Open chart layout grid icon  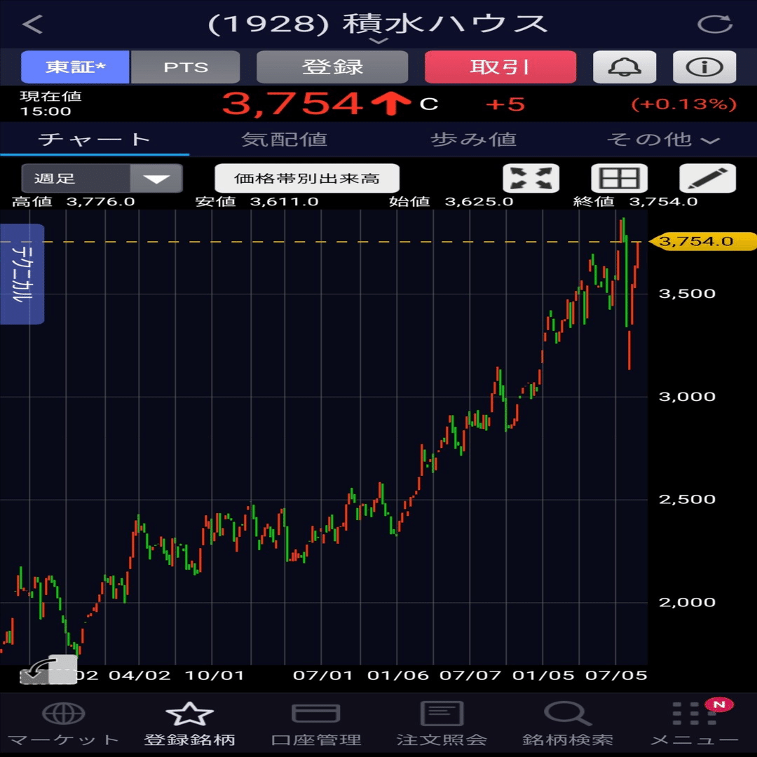click(x=620, y=178)
